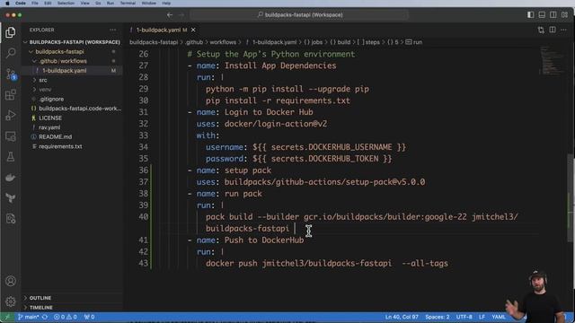Open the Explorer view in activity bar

point(11,32)
